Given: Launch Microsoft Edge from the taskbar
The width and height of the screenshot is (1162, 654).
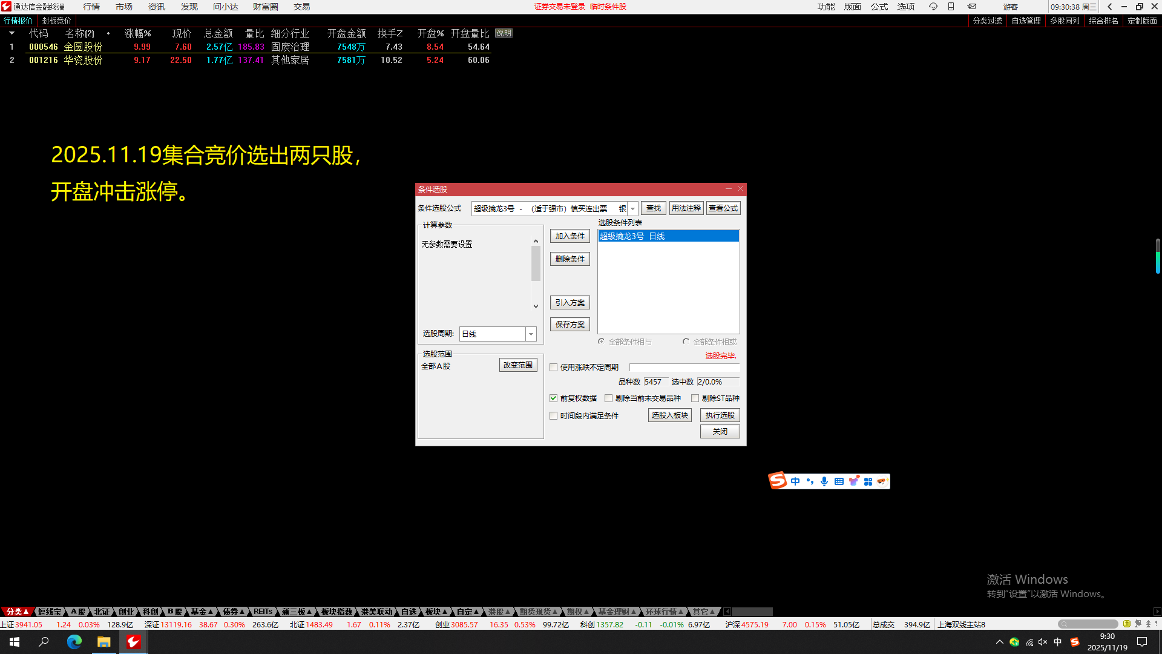Looking at the screenshot, I should (x=74, y=642).
